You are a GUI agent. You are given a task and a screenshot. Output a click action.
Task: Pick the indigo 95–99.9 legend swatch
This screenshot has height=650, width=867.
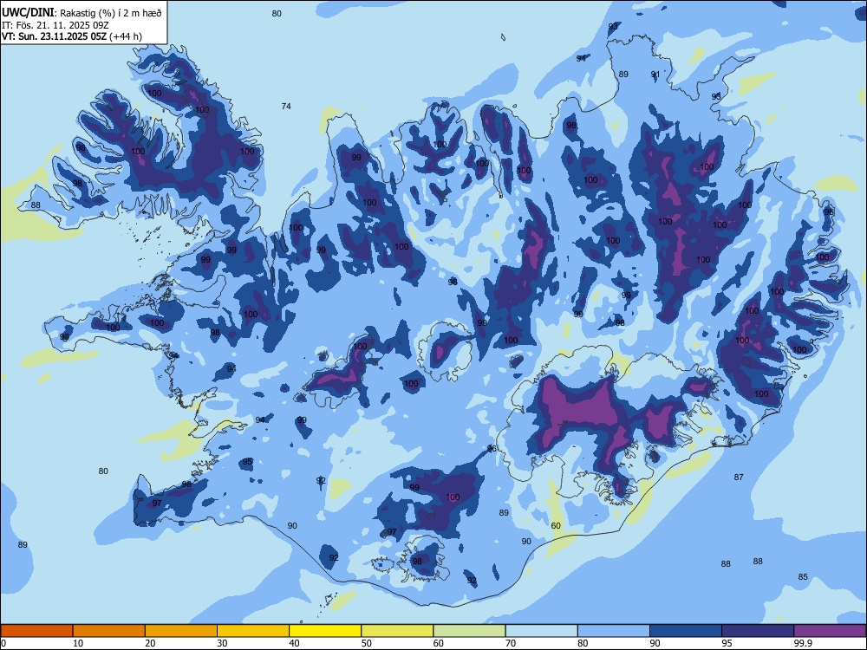[758, 631]
